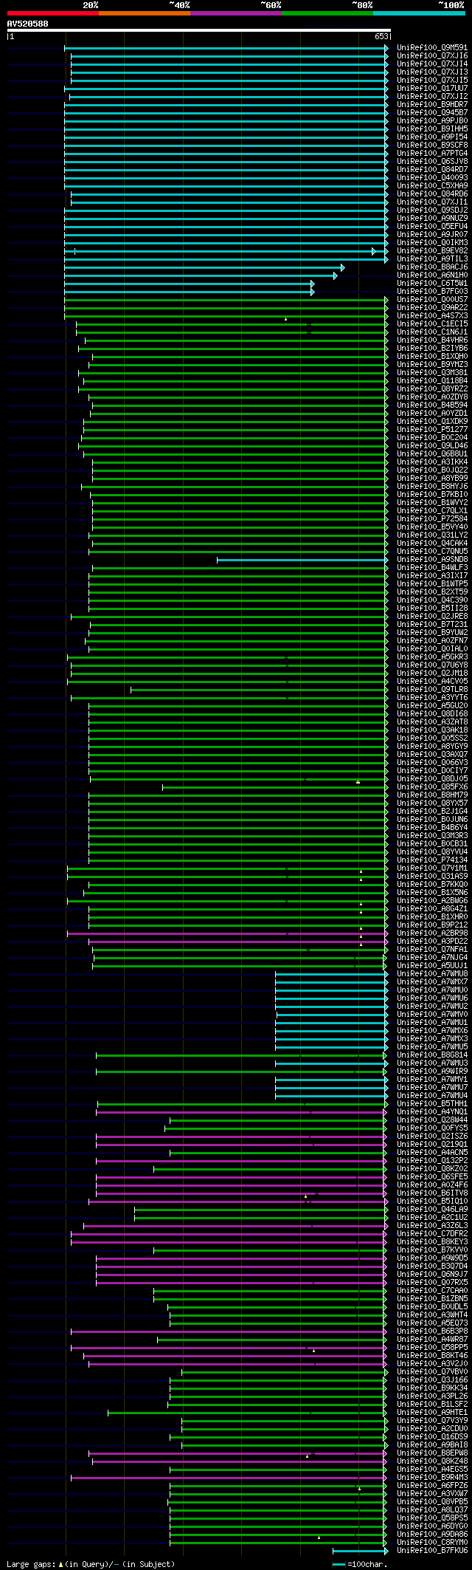This screenshot has height=1570, width=472.
Task: Select hit label UniRef100_B7FKU6
Action: click(x=432, y=1551)
